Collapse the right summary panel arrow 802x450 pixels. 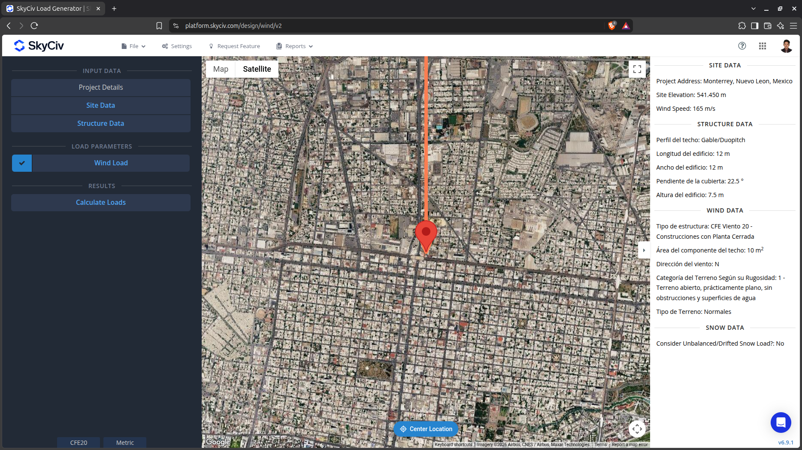click(644, 250)
